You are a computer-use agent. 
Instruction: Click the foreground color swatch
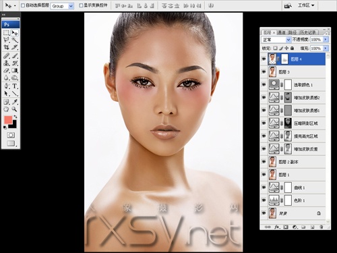(x=8, y=120)
